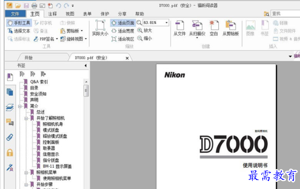Switch to the 注释 ribbon tab

[x=52, y=14]
